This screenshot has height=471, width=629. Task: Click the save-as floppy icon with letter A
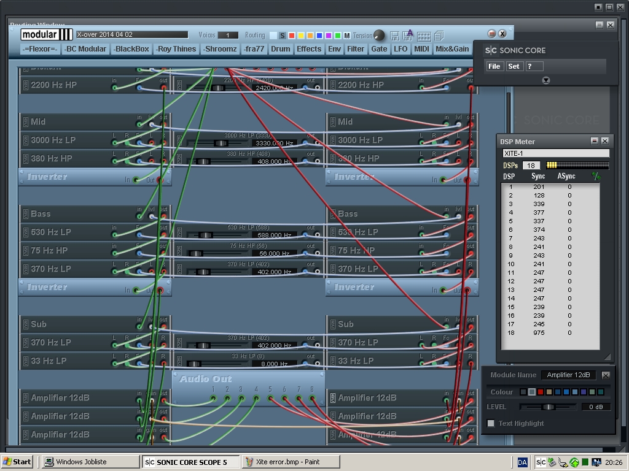click(408, 36)
